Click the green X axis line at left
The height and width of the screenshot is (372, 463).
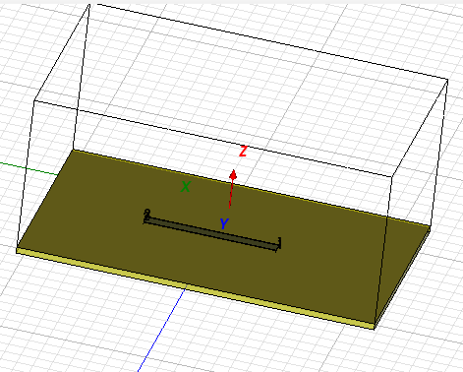click(29, 168)
